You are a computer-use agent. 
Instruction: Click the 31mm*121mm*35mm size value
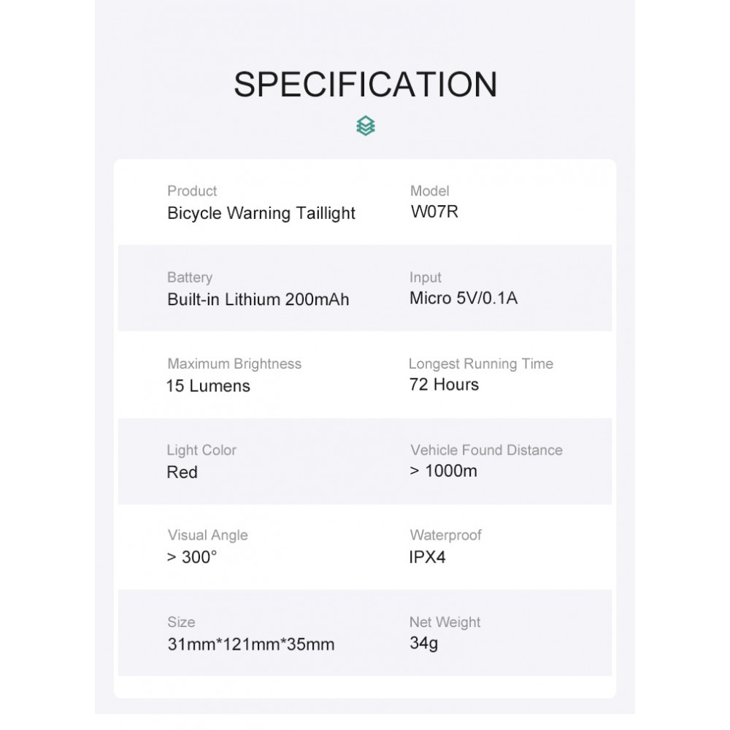[251, 645]
